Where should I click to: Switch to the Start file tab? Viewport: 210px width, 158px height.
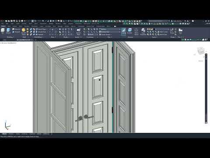point(5,40)
